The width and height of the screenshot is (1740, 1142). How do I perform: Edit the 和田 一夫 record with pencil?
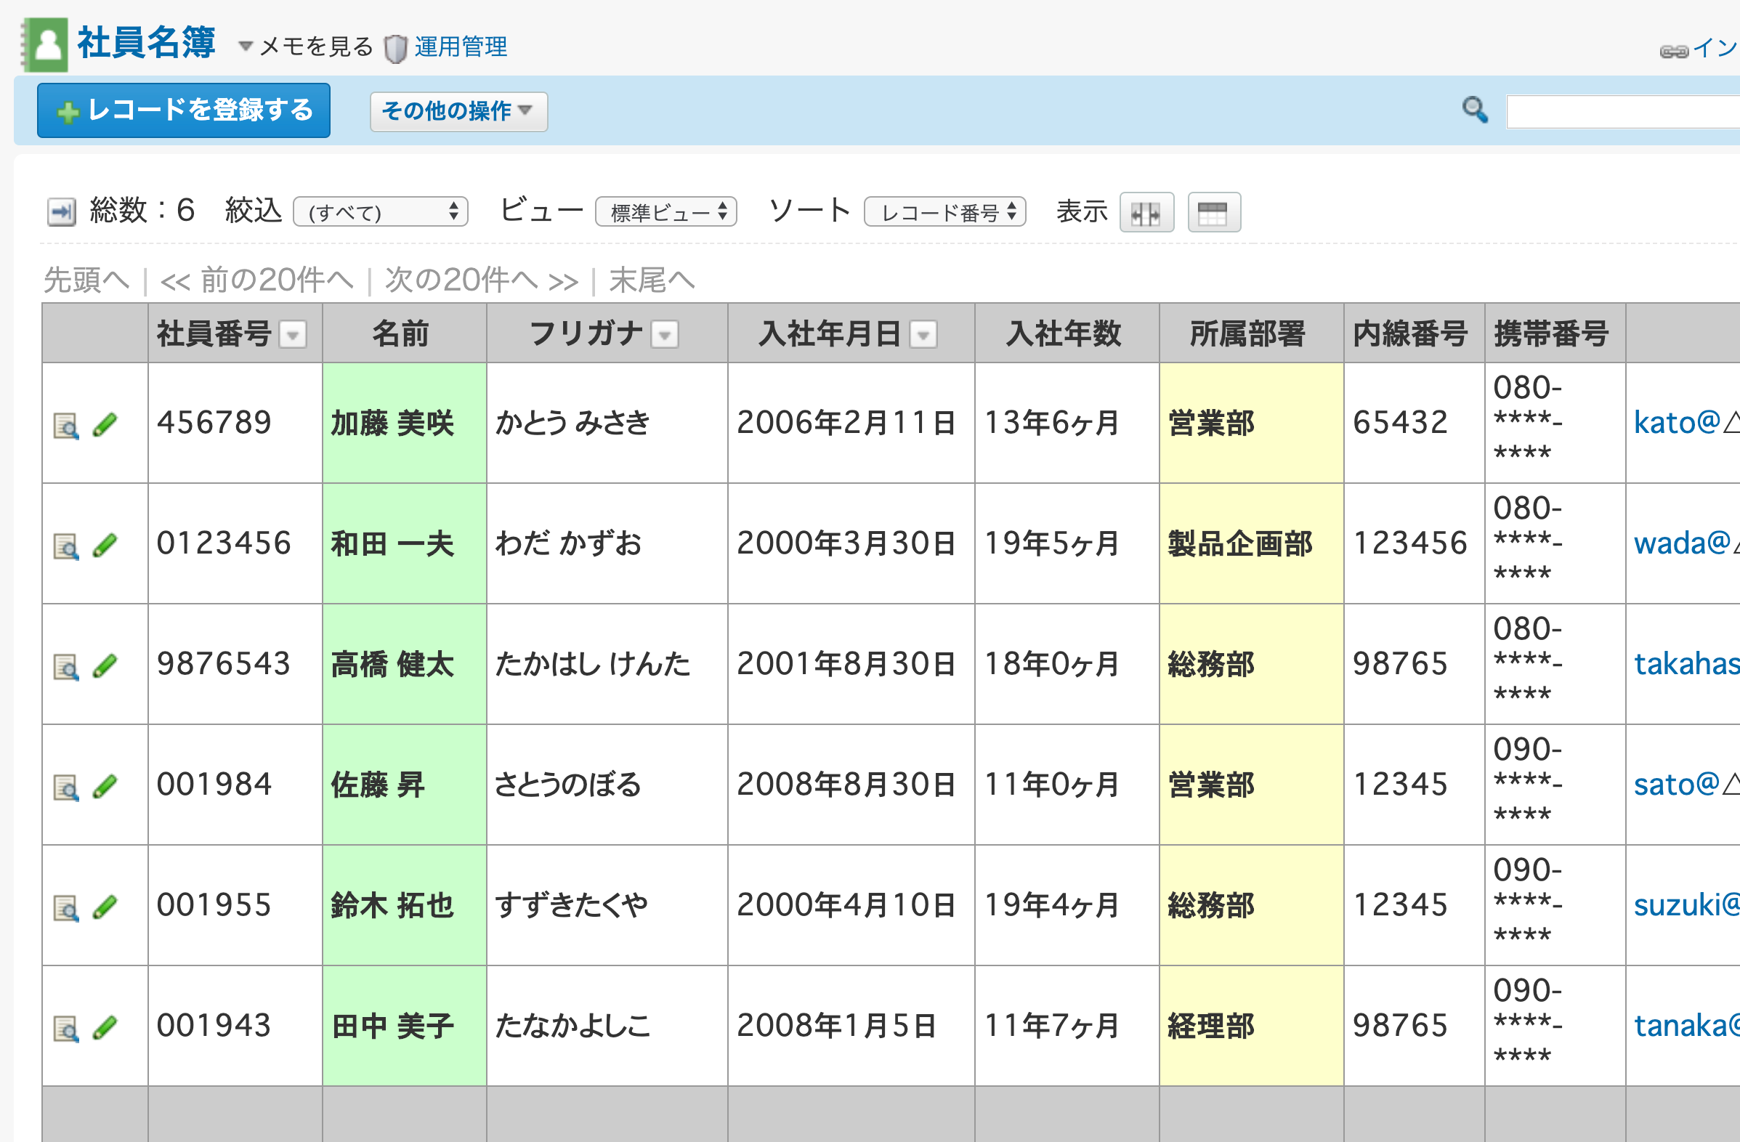click(105, 546)
